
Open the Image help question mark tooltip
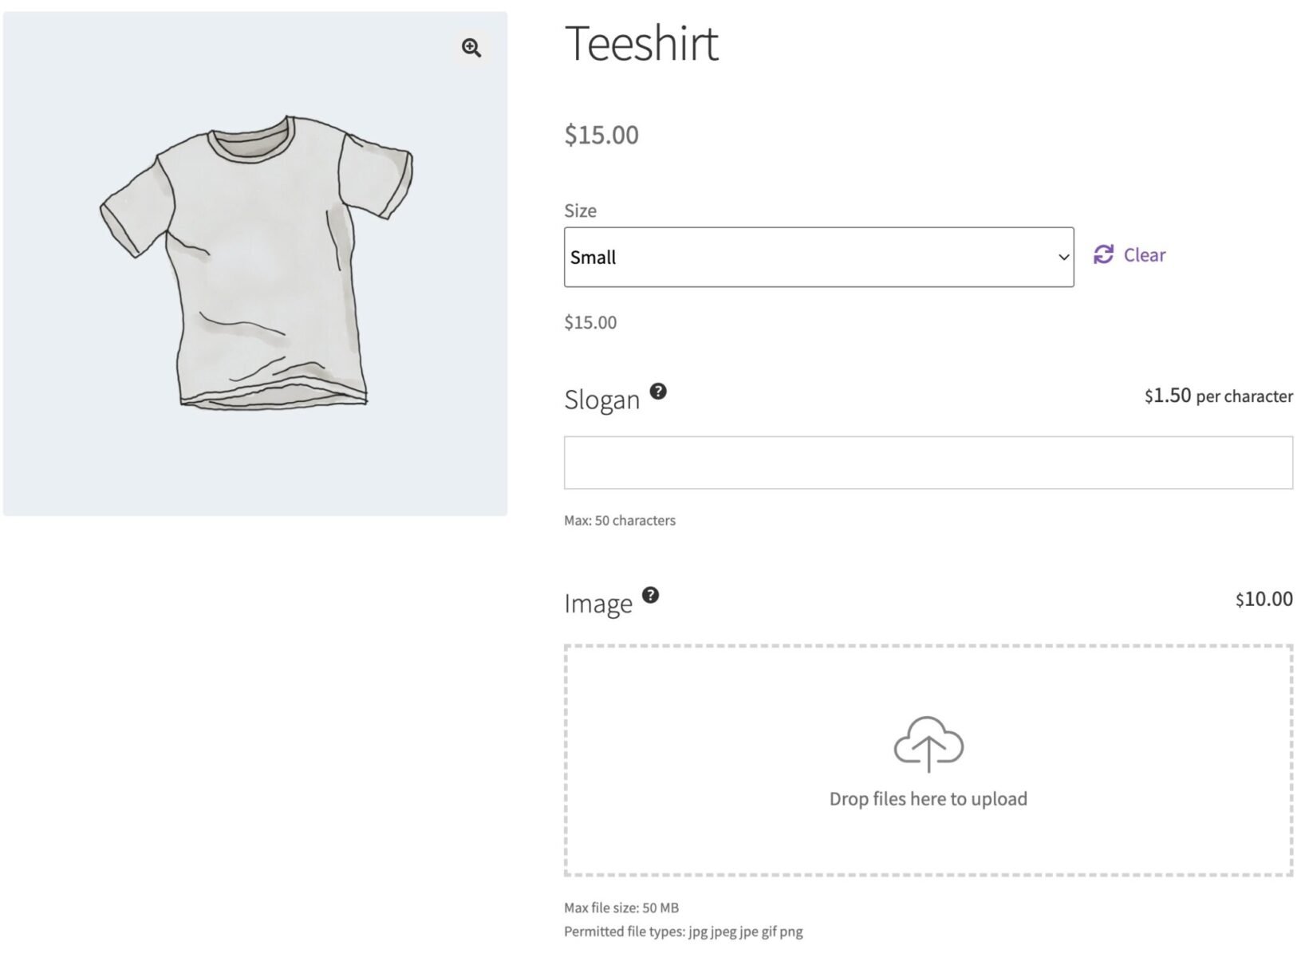(651, 595)
